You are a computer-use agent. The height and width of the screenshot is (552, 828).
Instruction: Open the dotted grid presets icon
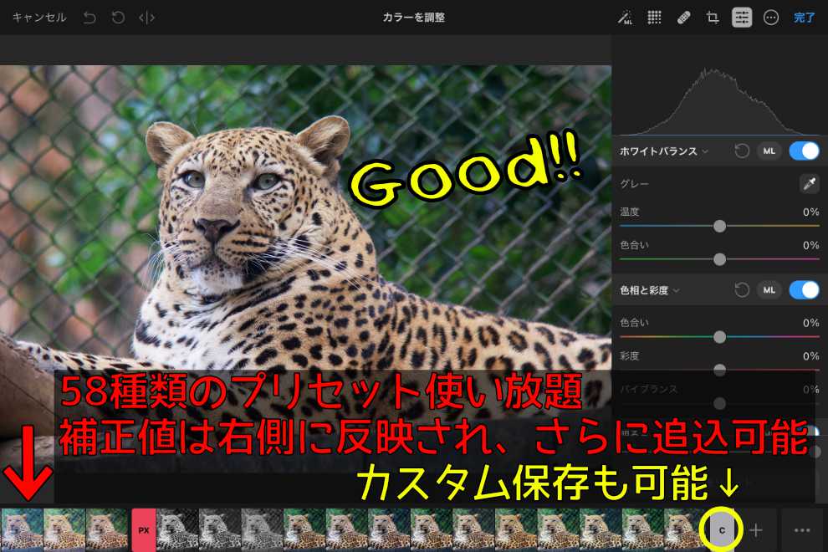(x=654, y=18)
